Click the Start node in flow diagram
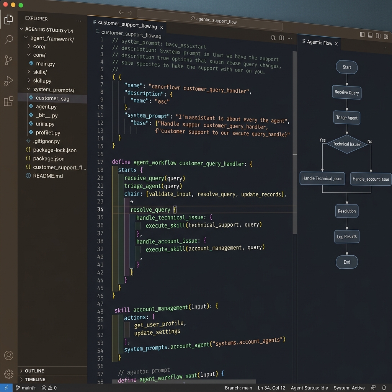392x392 pixels. click(346, 67)
